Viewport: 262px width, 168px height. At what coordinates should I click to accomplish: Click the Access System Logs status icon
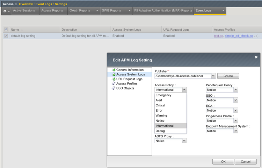coord(114,74)
